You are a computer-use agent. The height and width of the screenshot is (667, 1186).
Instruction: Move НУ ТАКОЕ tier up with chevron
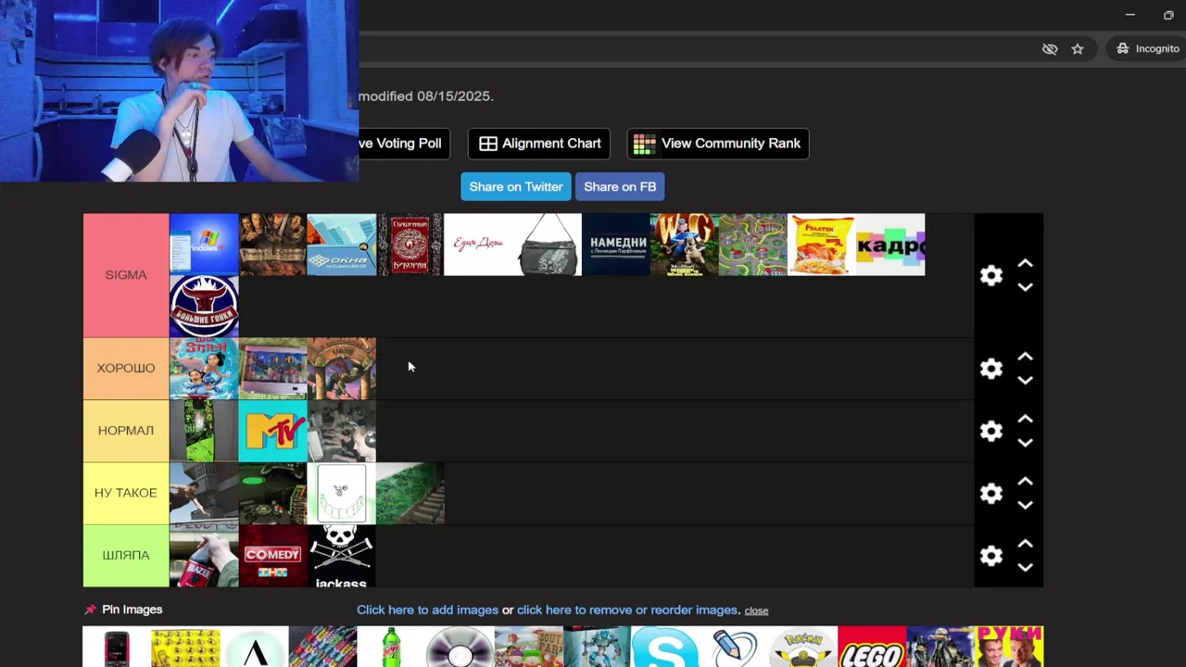[x=1025, y=482]
